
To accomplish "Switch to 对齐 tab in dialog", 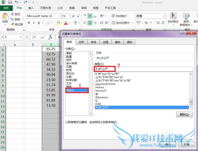I will [81, 42].
